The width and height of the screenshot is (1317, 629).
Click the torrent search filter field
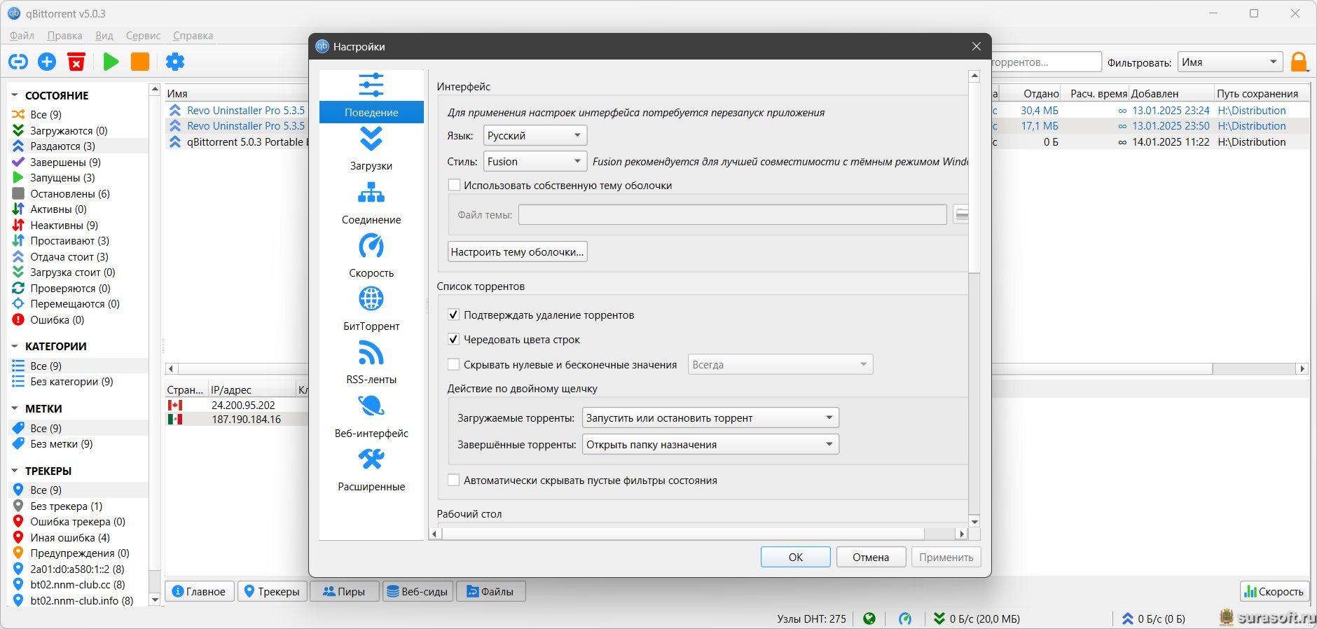1046,62
